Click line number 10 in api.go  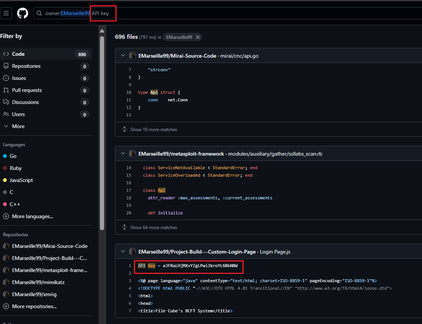coord(129,92)
